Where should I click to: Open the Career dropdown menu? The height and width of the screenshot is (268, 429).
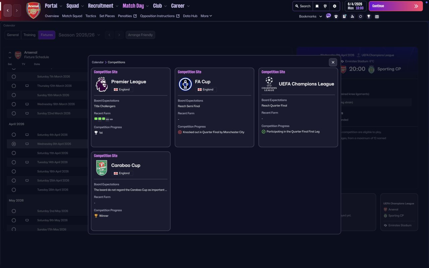pos(180,6)
